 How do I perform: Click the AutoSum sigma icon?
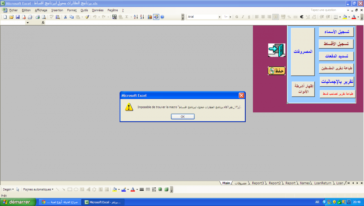127,17
